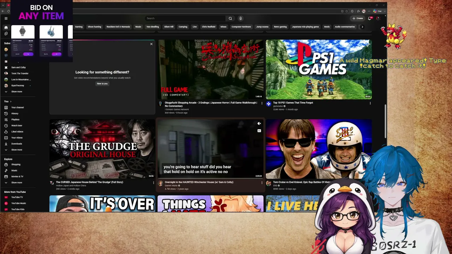The width and height of the screenshot is (452, 254).
Task: Click the search magnifier button
Action: pyautogui.click(x=230, y=18)
